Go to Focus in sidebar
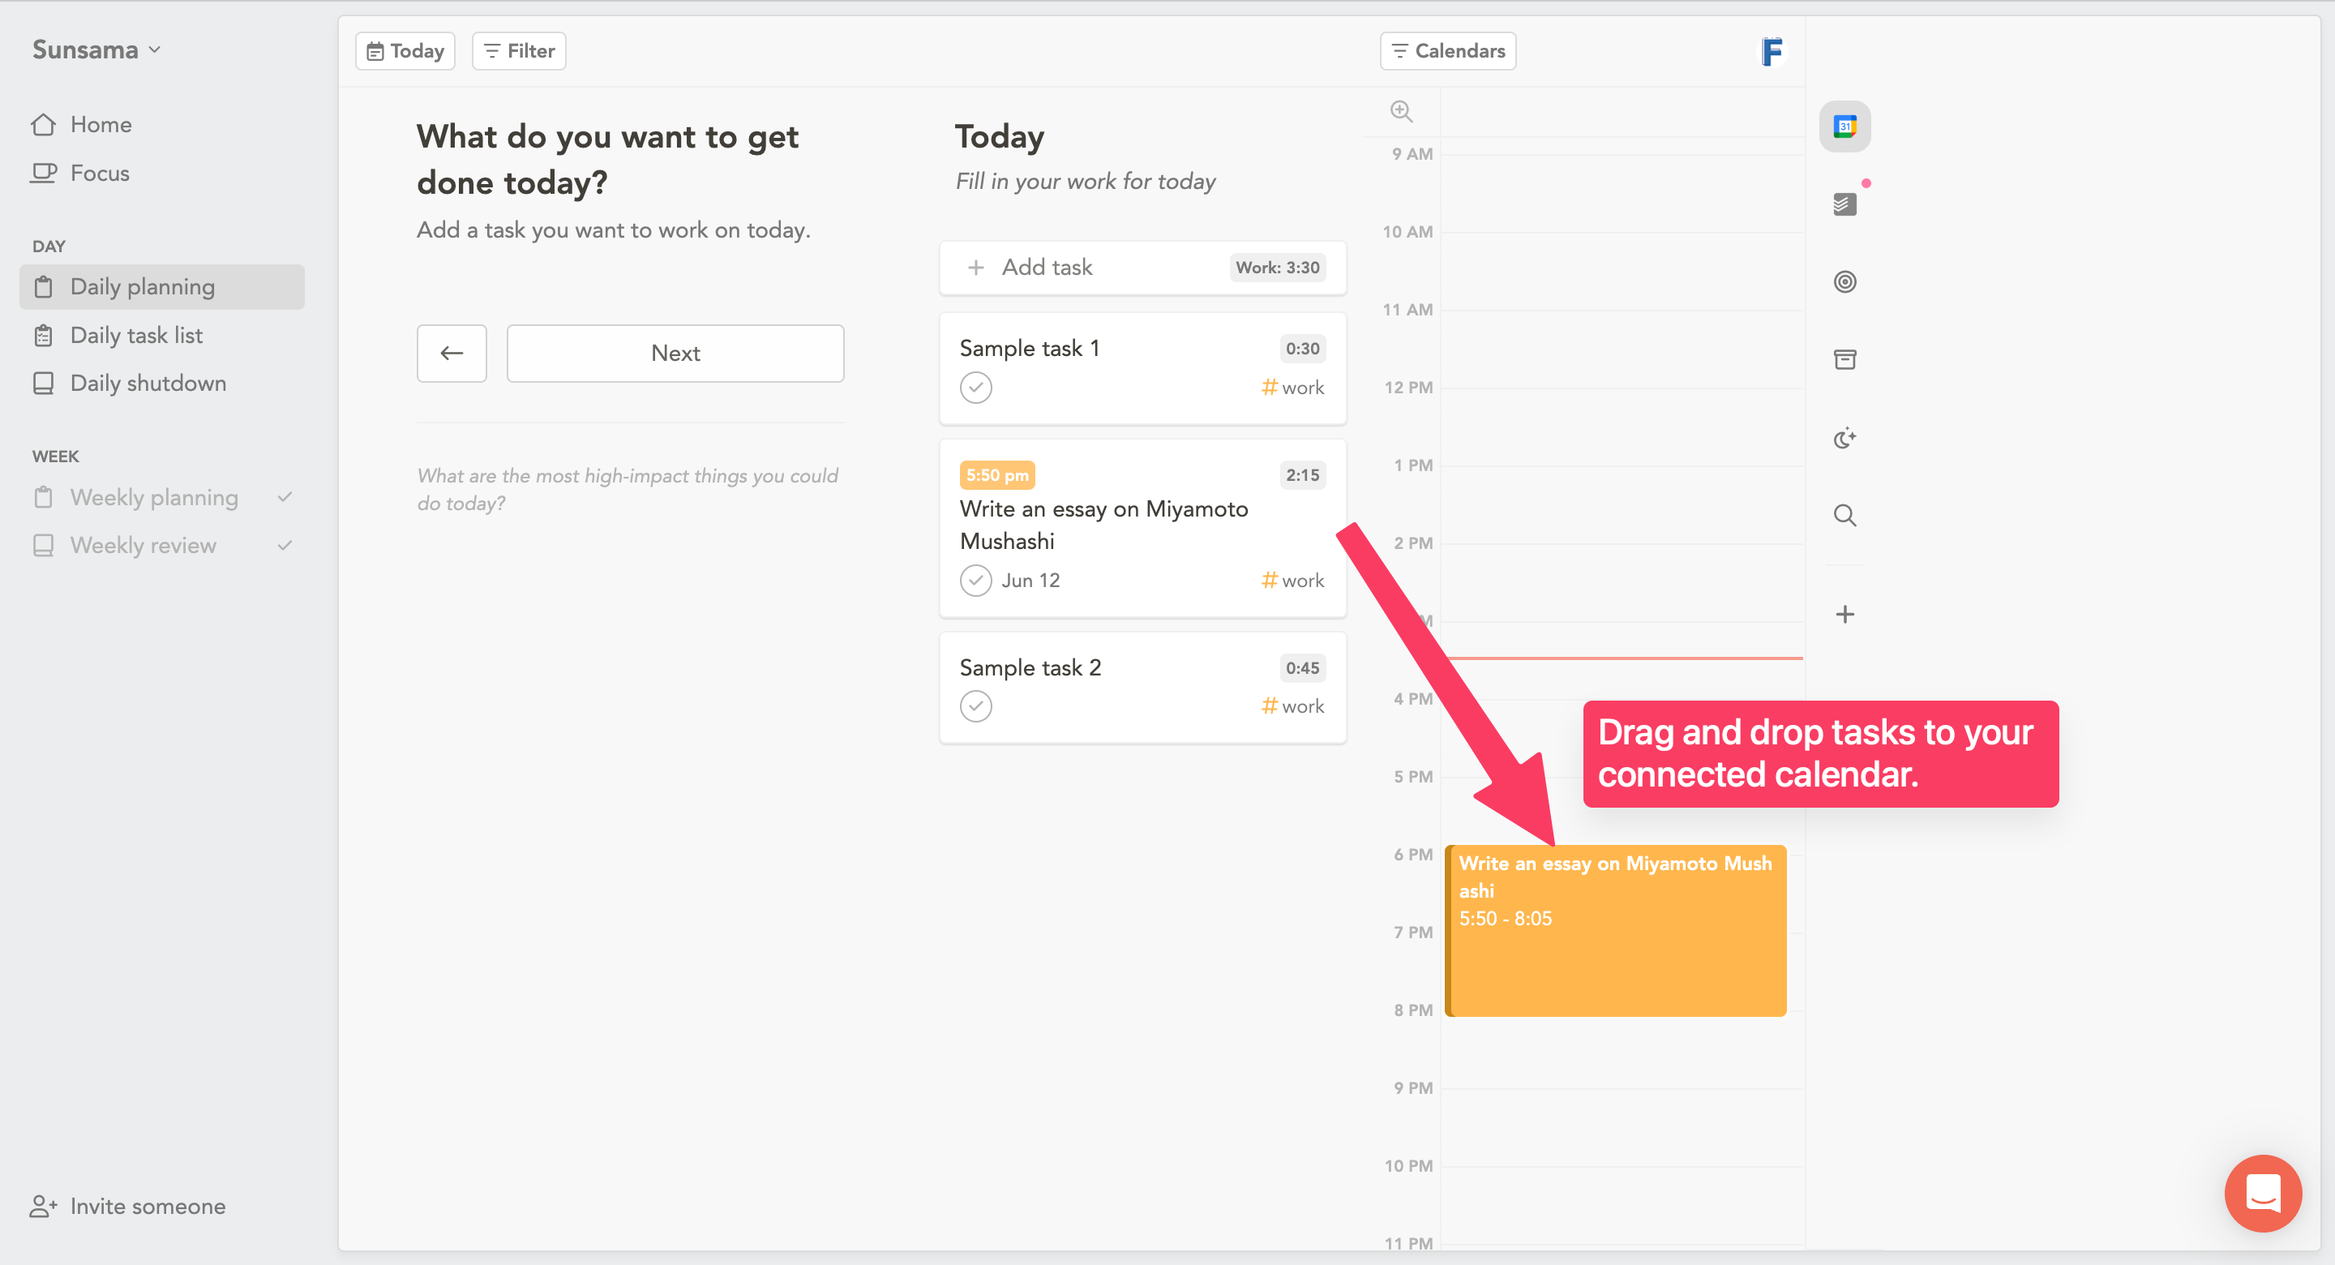This screenshot has height=1265, width=2335. [100, 174]
